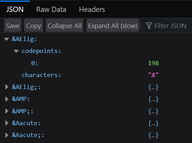Viewport: 192px width, 143px height.
Task: Open the Headers tab
Action: pos(92,9)
